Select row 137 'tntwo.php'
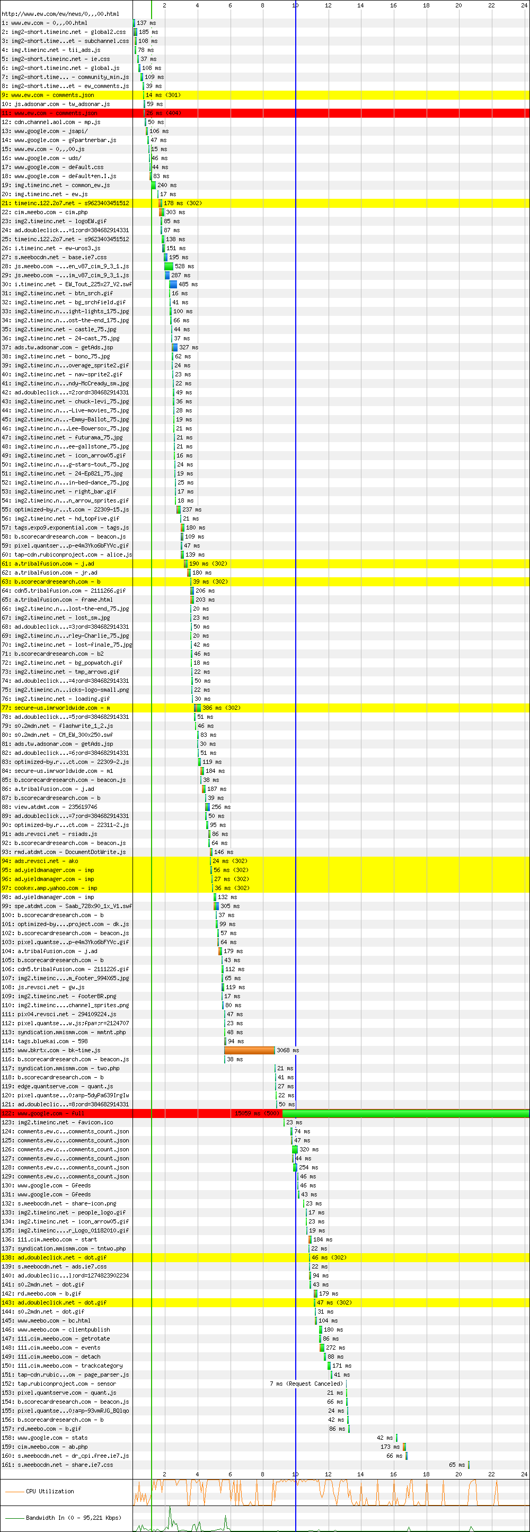The image size is (530, 1532). (x=264, y=1248)
